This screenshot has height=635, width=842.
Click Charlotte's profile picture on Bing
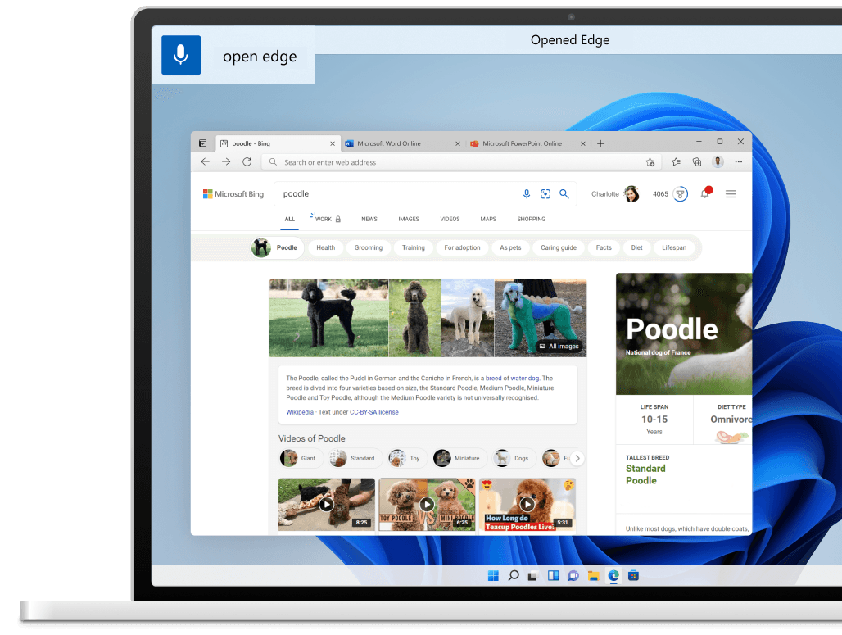[632, 194]
